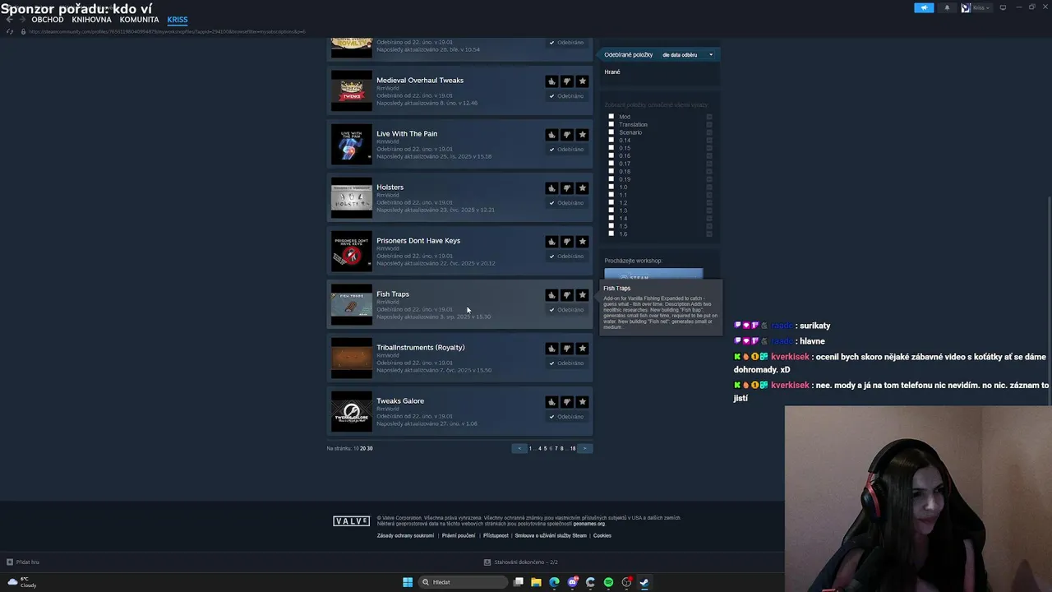
Task: Thumbs down Tweaks Galore
Action: point(567,402)
